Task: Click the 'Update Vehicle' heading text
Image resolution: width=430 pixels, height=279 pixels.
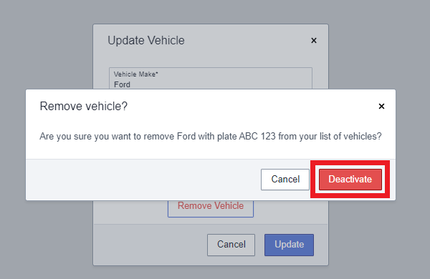Action: coord(146,41)
